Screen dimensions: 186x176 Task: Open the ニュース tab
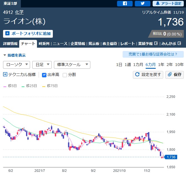point(60,44)
